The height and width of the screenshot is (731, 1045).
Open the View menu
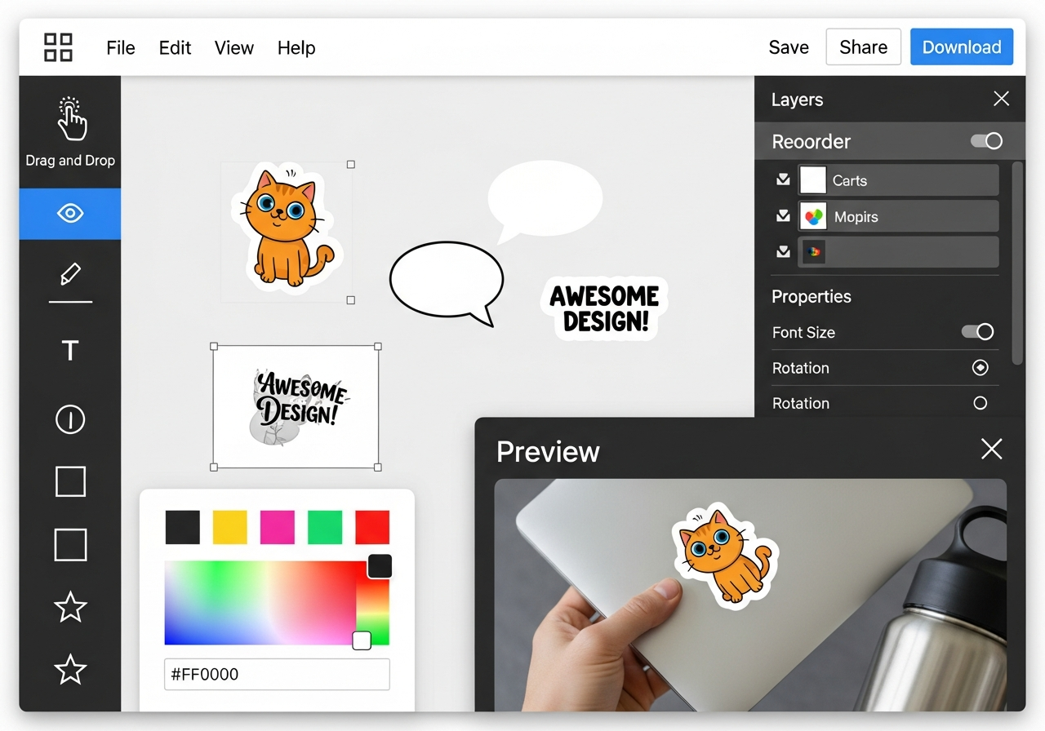[x=233, y=47]
